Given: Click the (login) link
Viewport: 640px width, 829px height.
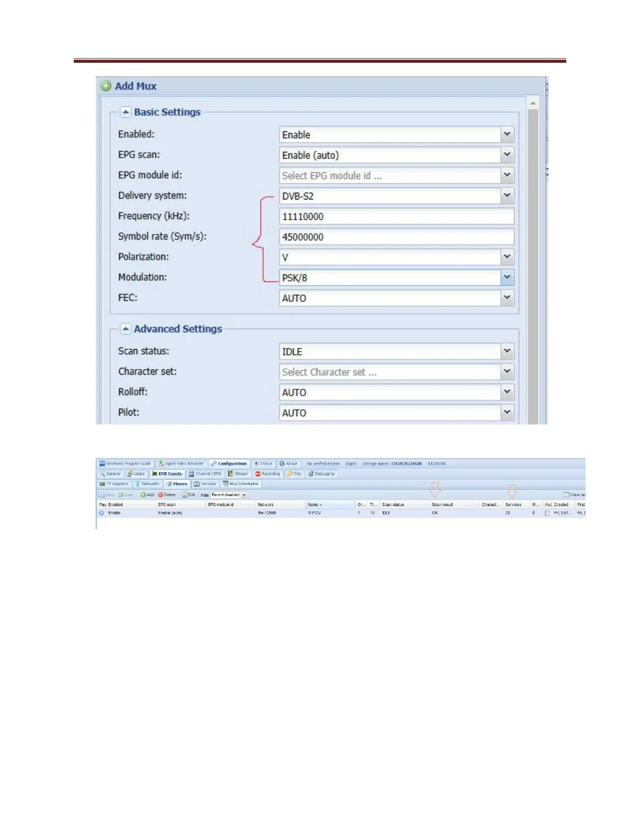Looking at the screenshot, I should tap(351, 464).
